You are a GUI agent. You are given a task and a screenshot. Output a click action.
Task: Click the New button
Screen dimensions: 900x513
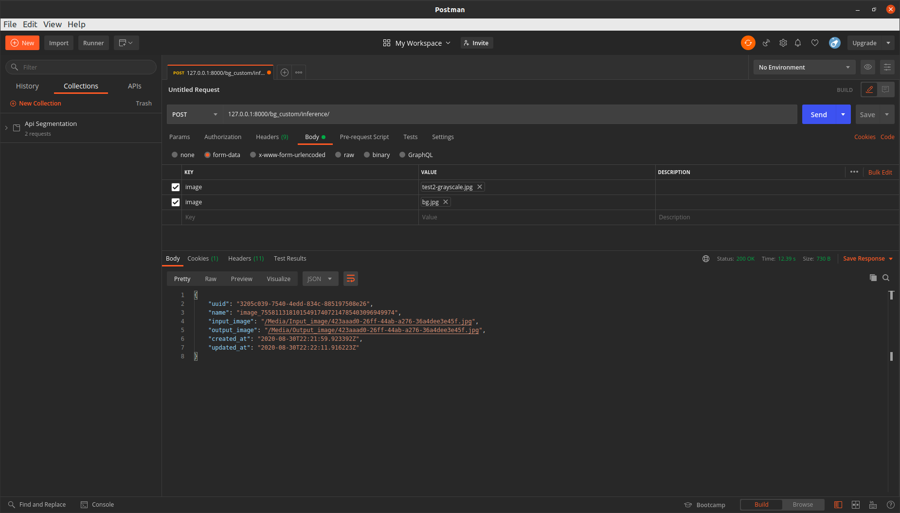22,43
